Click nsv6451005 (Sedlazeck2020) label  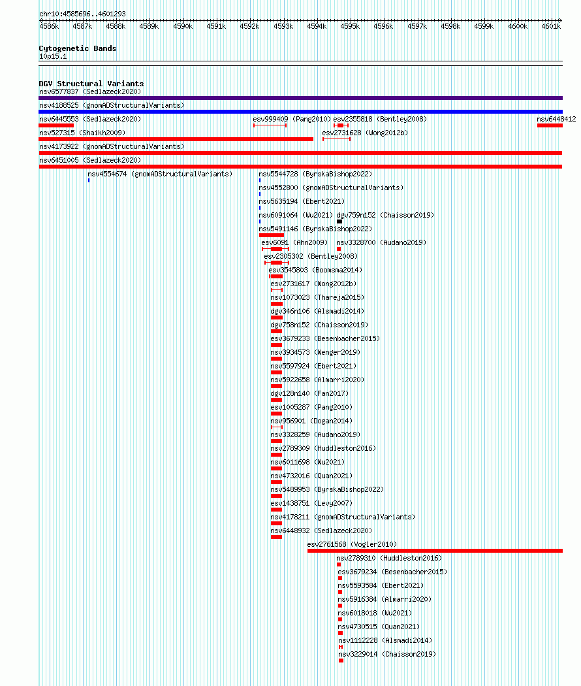(x=90, y=160)
